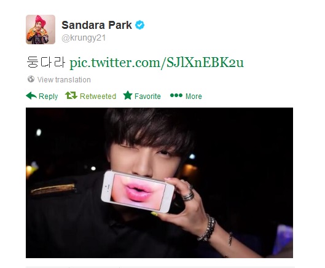Click the Korean tweet text
This screenshot has height=268, width=325.
(x=45, y=62)
